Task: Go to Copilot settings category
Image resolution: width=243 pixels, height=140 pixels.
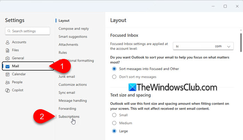Action: coord(17,90)
